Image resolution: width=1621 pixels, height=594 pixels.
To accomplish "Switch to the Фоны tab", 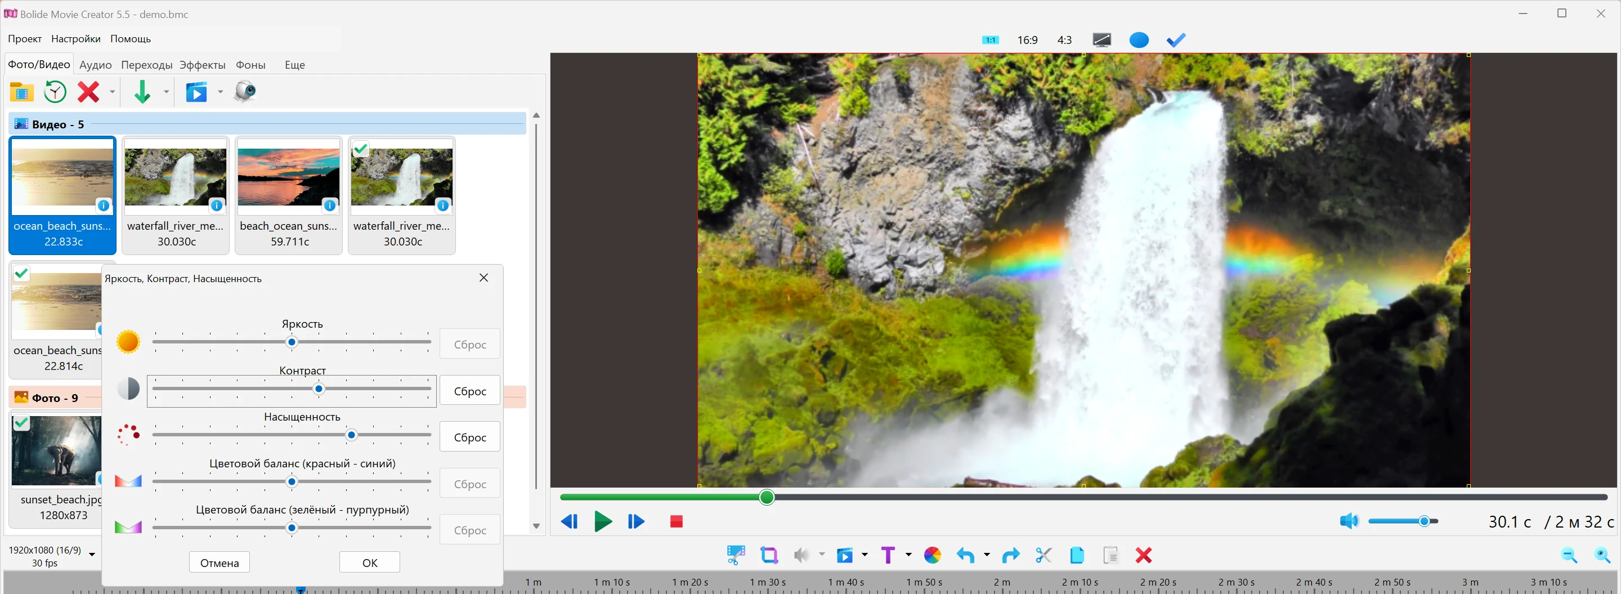I will tap(250, 65).
